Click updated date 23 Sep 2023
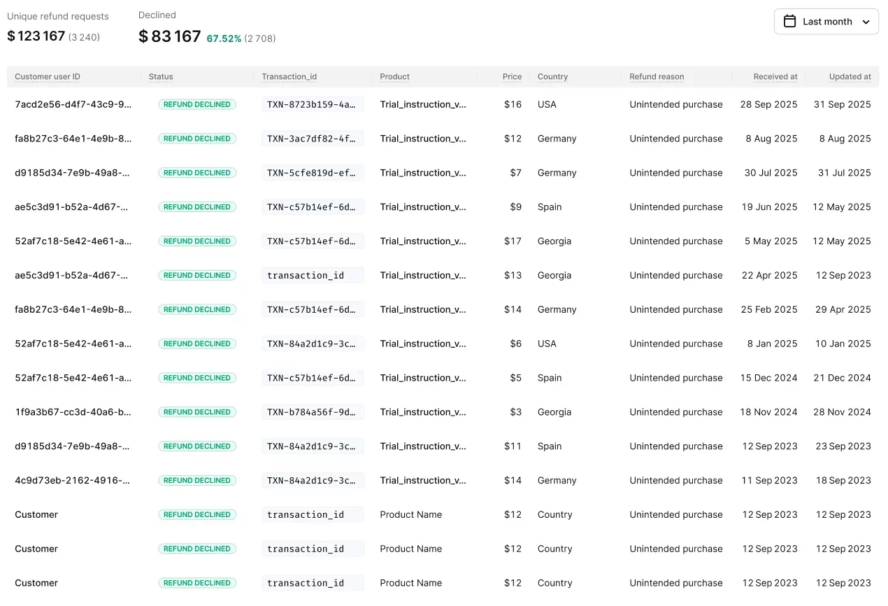Viewport: 888px width, 606px height. pyautogui.click(x=843, y=446)
